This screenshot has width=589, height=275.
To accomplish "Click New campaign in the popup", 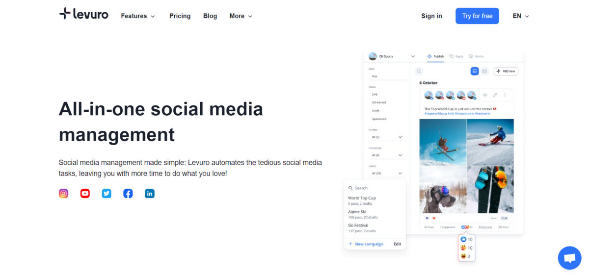I will 366,244.
